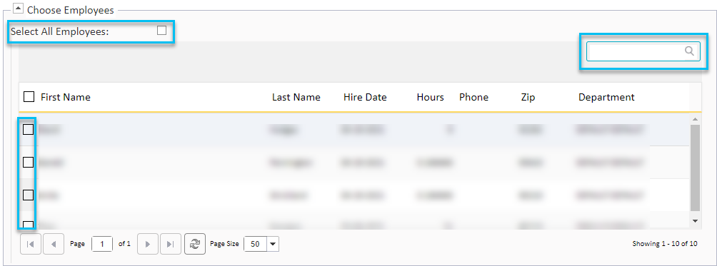Sort by Hire Date column
This screenshot has height=266, width=717.
point(365,97)
